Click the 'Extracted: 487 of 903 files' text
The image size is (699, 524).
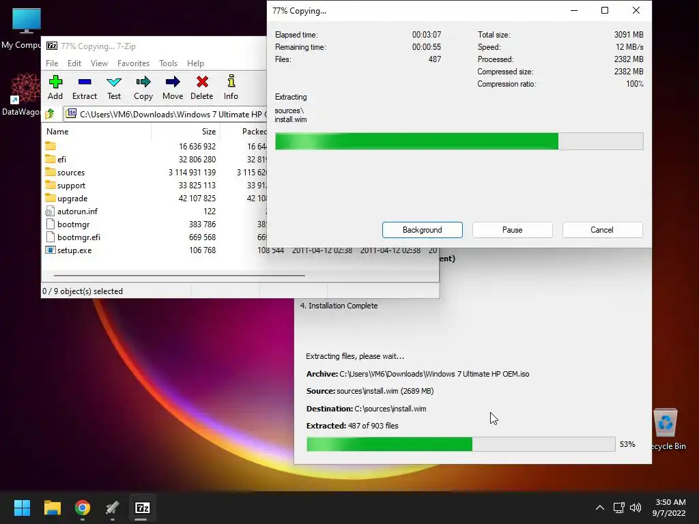point(352,426)
